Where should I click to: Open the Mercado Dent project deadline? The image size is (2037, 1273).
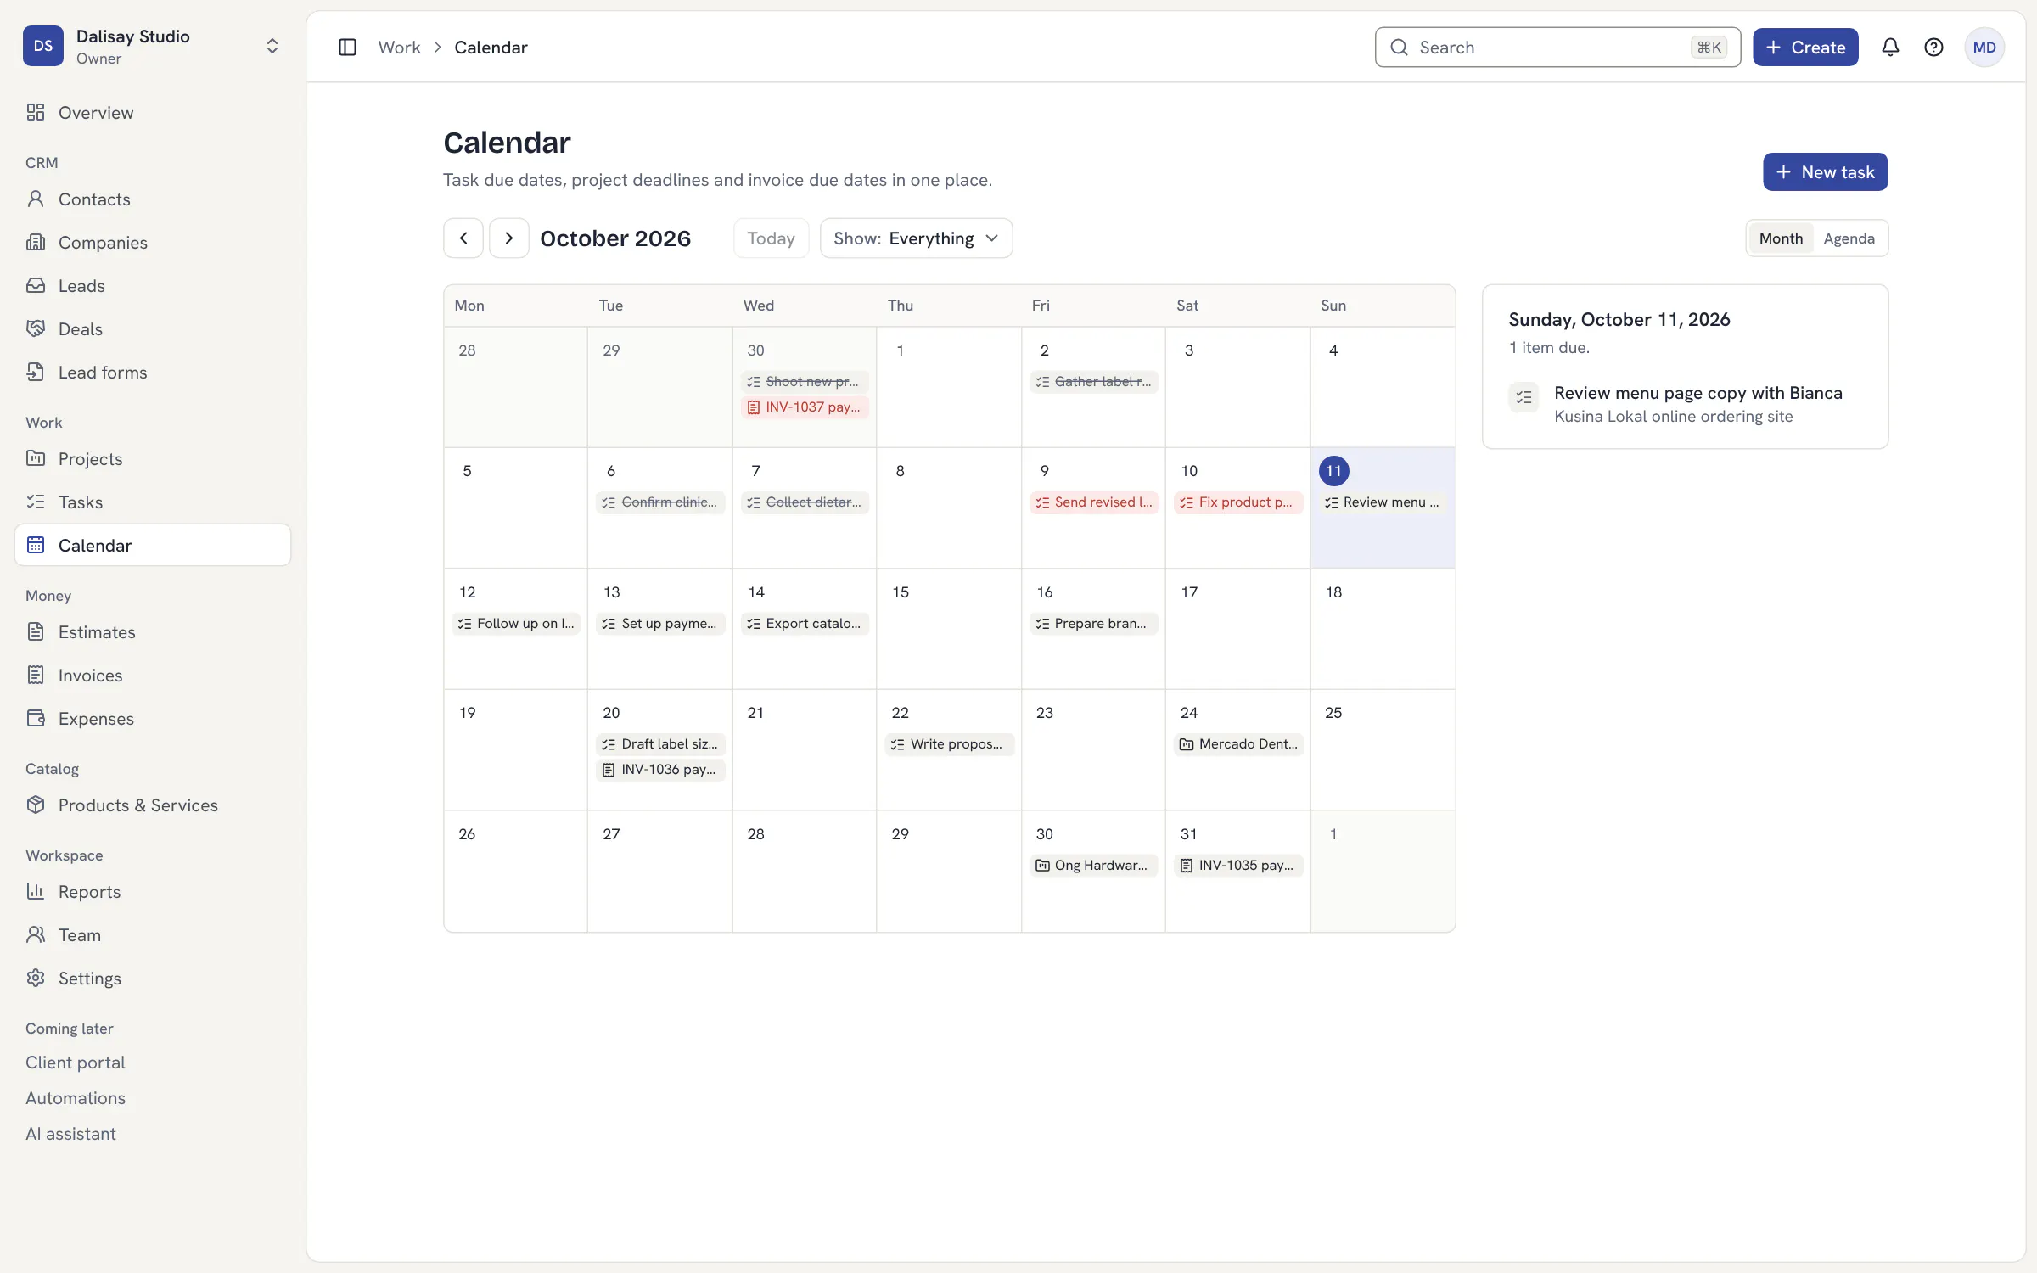1237,744
